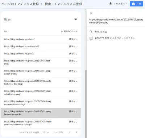Viewport: 145px width, 138px height.
Task: Select the highlighted google-search-console URL row
Action: [x=41, y=113]
